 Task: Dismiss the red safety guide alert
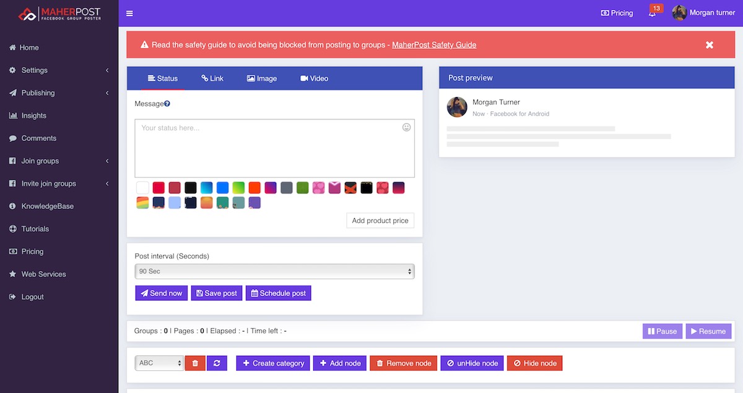tap(710, 44)
